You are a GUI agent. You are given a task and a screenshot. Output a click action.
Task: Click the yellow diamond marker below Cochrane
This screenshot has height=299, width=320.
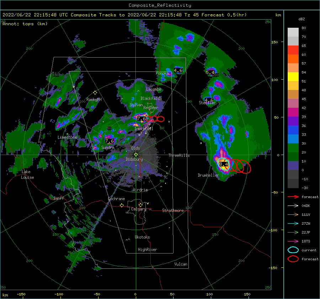coord(122,205)
